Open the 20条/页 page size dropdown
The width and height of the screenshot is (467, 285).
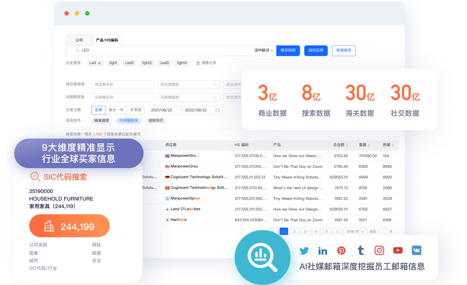tap(356, 231)
